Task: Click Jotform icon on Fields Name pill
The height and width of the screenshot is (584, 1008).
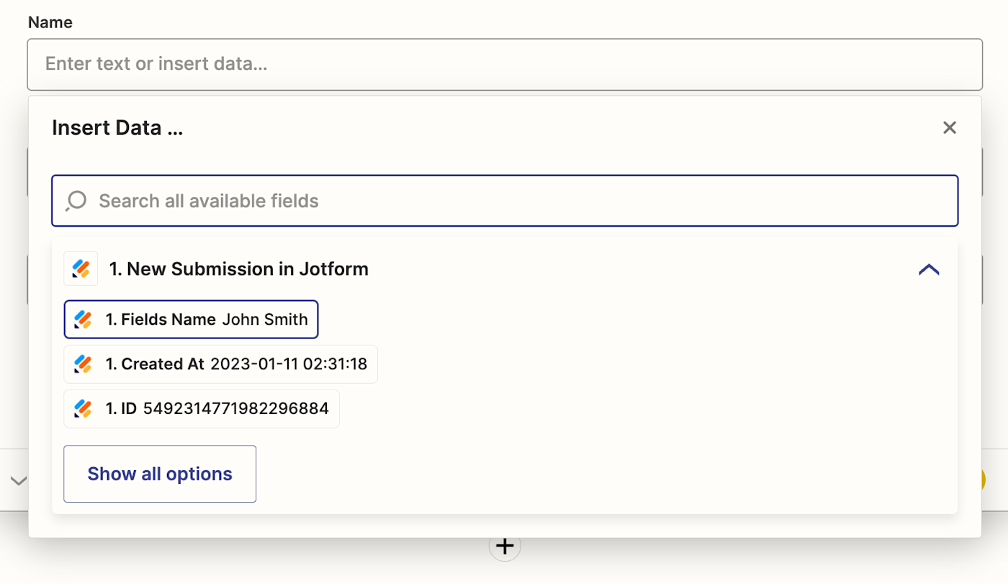Action: tap(84, 320)
